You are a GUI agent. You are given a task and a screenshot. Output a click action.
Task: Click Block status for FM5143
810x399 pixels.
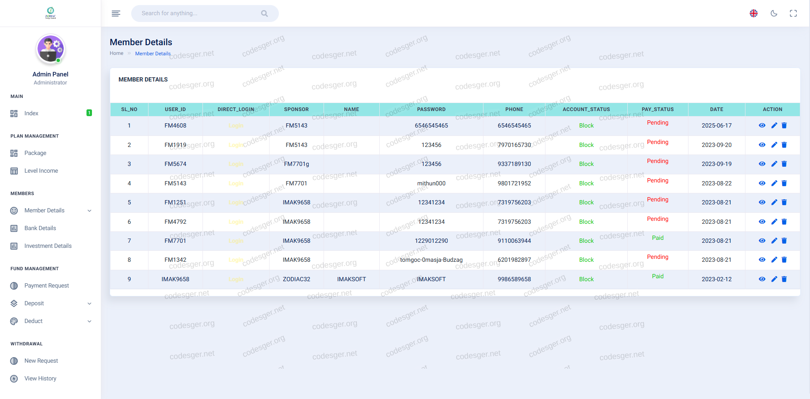[x=586, y=183]
